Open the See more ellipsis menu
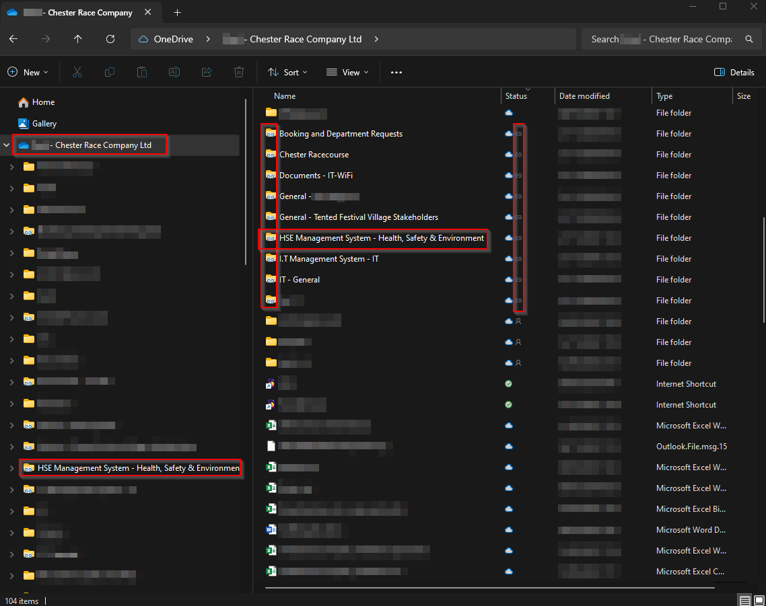Viewport: 766px width, 606px height. click(x=396, y=72)
